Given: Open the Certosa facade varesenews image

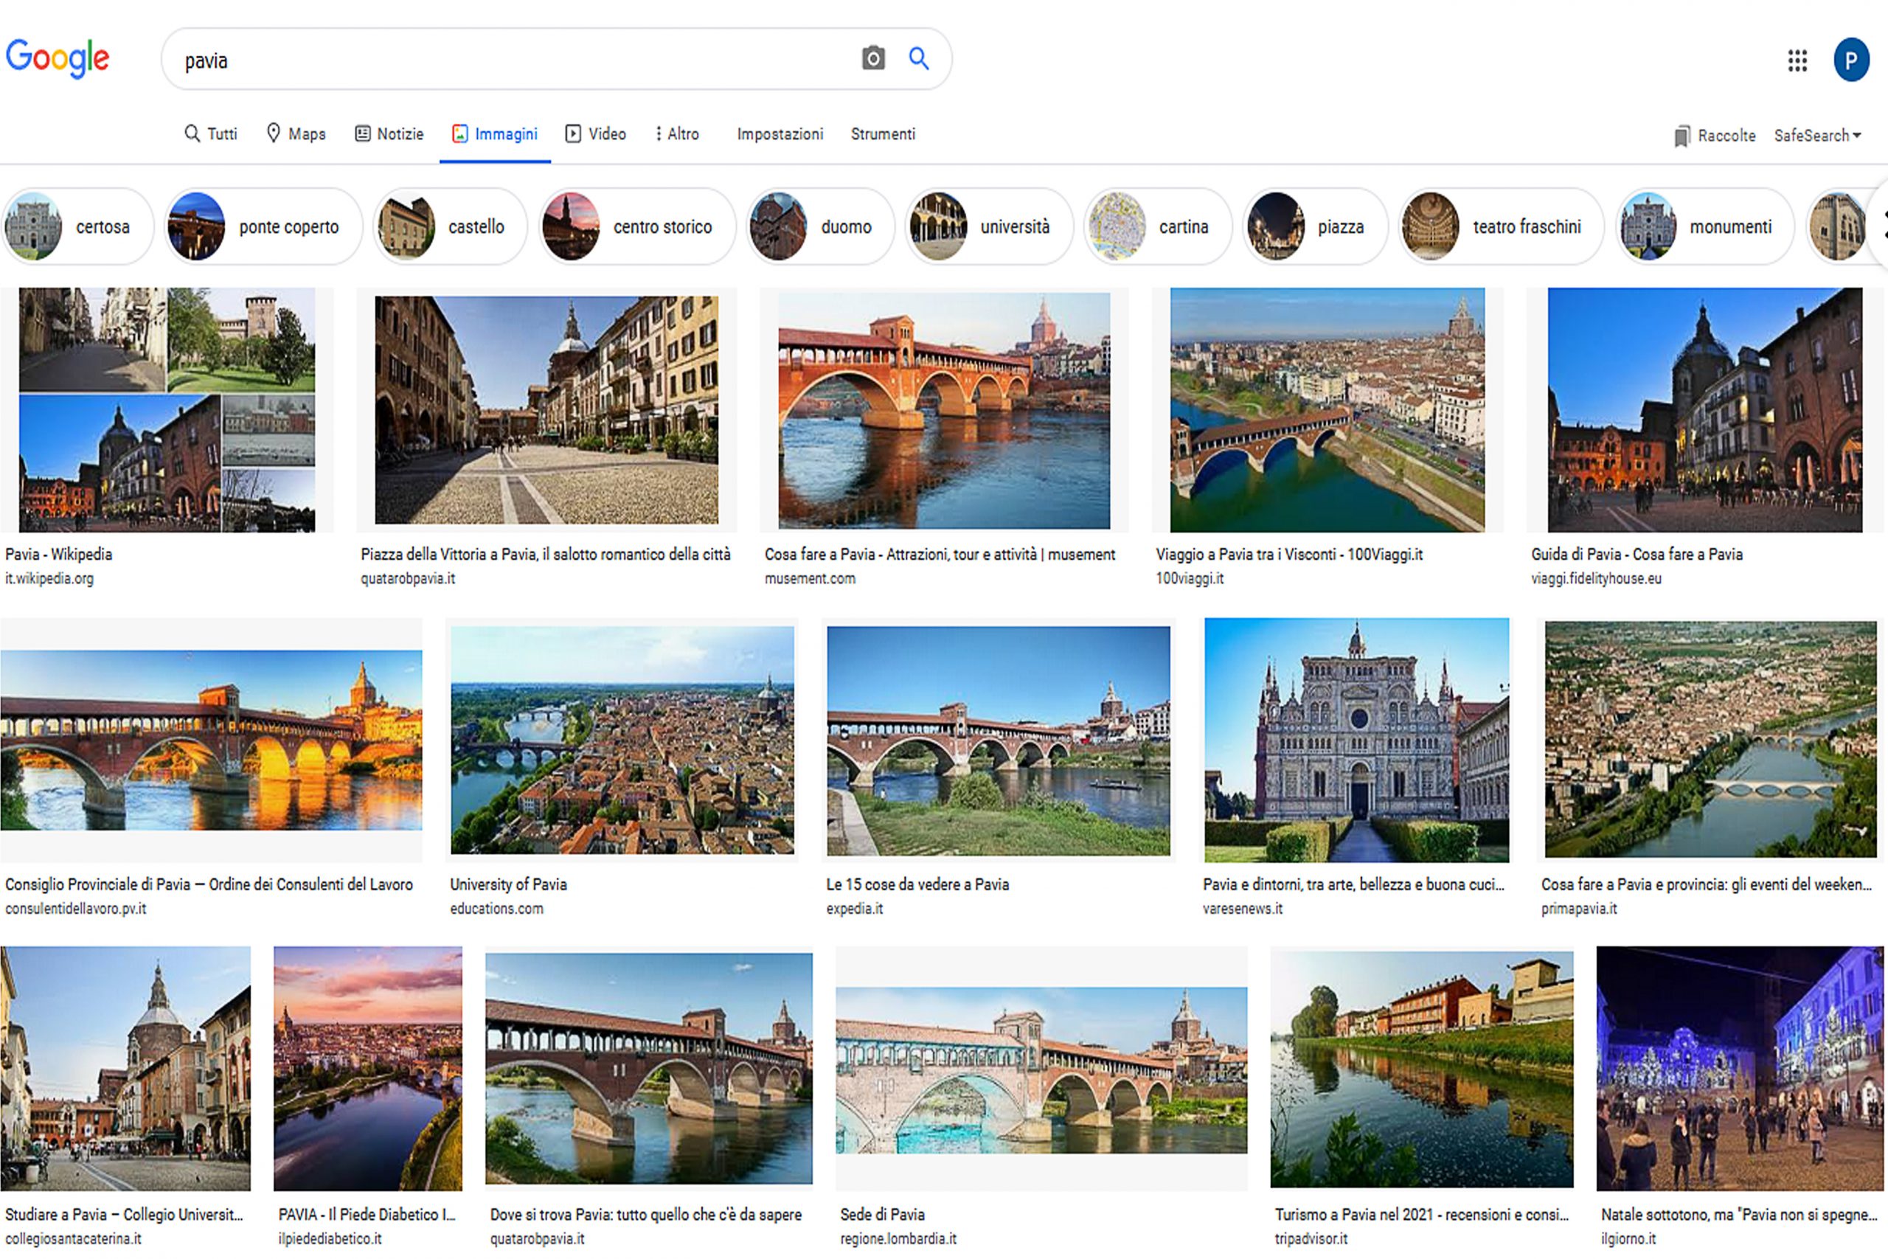Looking at the screenshot, I should coord(1356,740).
